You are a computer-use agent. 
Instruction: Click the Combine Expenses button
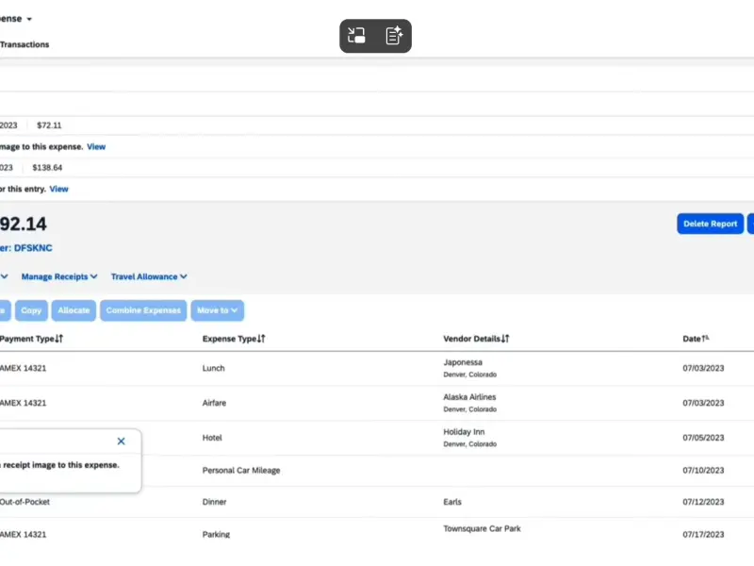click(142, 310)
